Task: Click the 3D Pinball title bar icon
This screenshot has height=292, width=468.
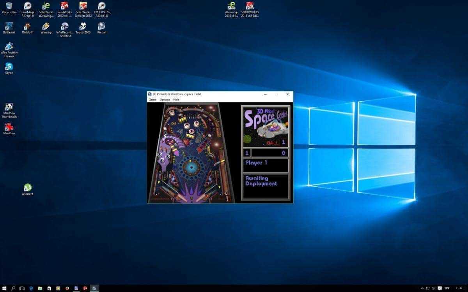Action: (x=149, y=94)
